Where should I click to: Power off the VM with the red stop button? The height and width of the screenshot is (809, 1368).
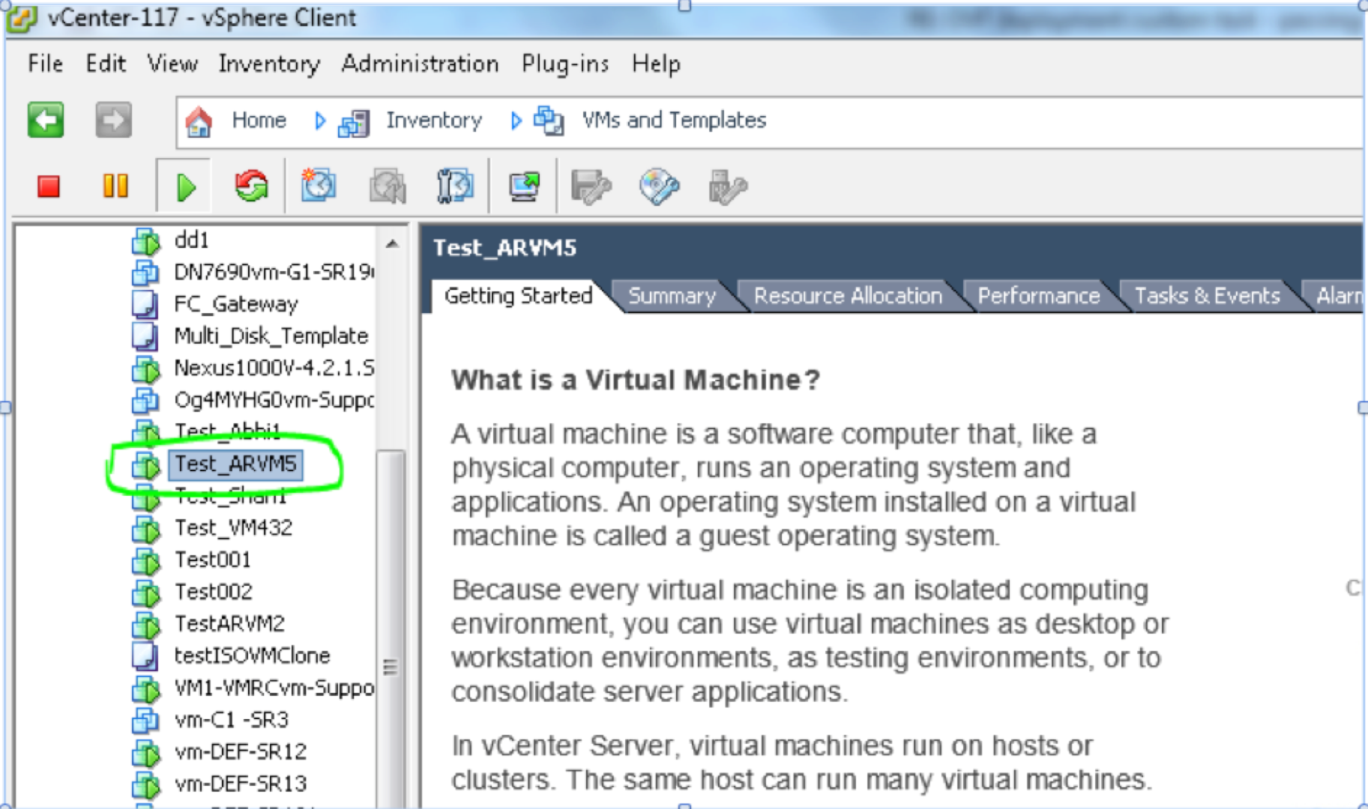49,186
